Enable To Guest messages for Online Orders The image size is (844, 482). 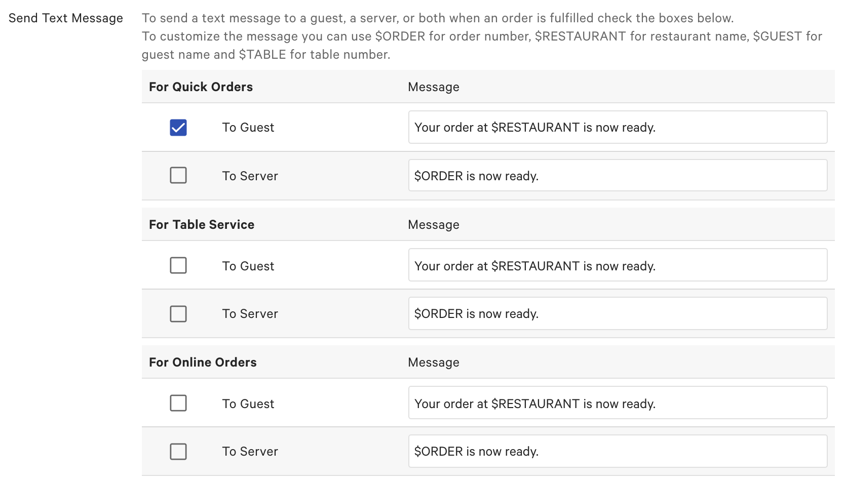pos(178,403)
